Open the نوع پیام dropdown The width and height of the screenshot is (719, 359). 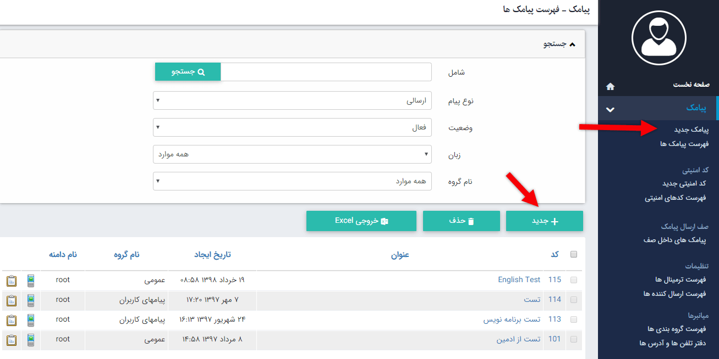point(292,100)
